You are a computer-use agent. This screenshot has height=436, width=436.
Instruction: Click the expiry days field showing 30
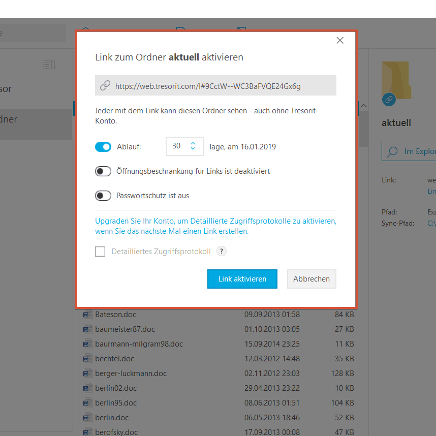tap(184, 146)
